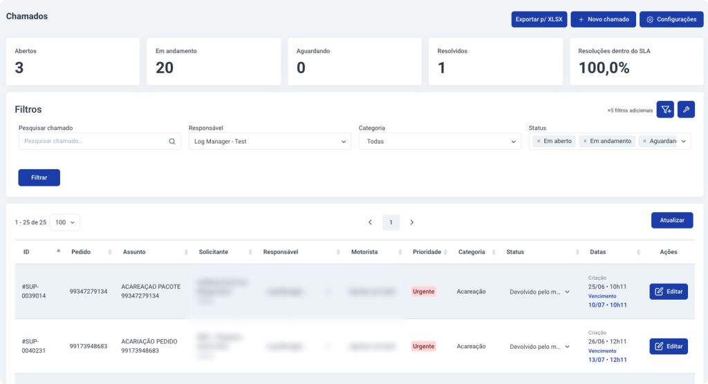Viewport: 708px width, 384px height.
Task: Apply filters with the Filtrar button
Action: (x=39, y=177)
